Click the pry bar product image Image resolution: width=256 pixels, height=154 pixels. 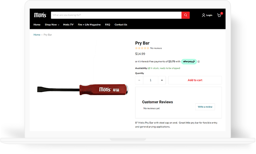(83, 90)
